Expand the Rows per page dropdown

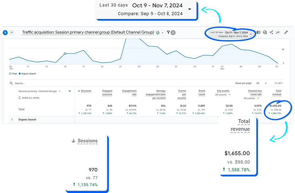[x=261, y=83]
